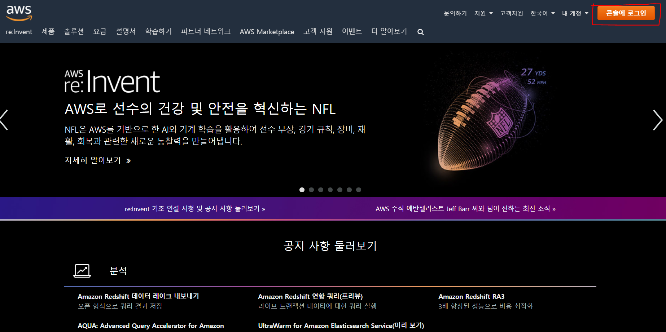
Task: Open UltraWarm for Amazon Elasticsearch Service link
Action: point(341,326)
